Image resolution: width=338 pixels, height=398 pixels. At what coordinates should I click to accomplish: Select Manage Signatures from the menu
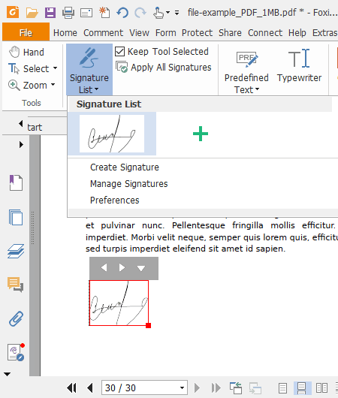(128, 184)
